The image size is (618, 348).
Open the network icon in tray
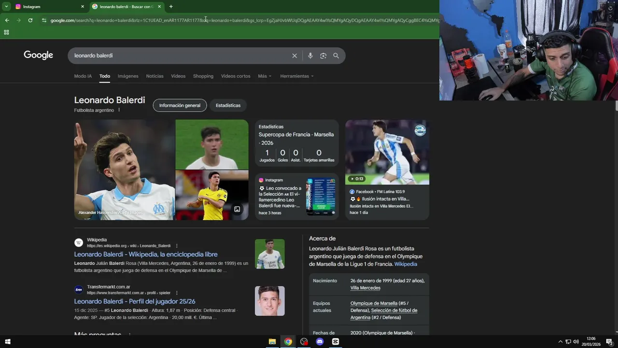(x=568, y=342)
